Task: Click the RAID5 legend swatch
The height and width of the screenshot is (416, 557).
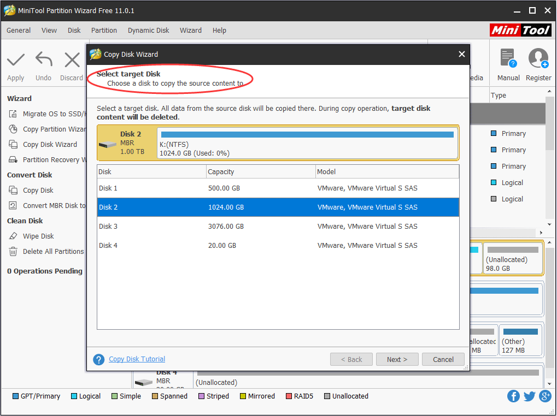Action: tap(289, 396)
